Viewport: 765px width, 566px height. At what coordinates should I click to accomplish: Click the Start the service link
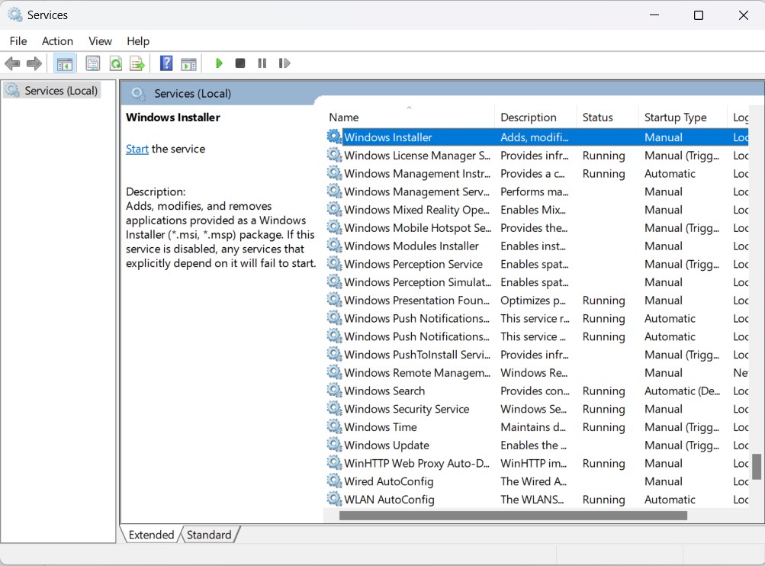tap(137, 149)
